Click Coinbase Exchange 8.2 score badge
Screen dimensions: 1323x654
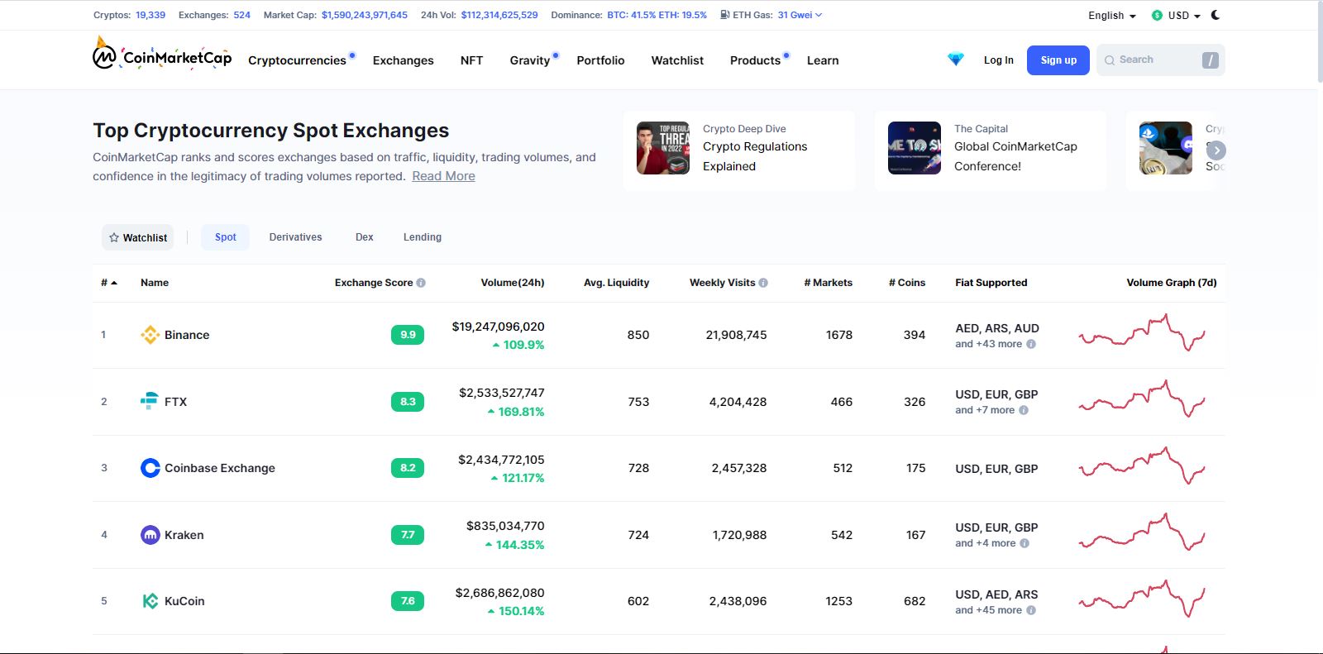(408, 468)
